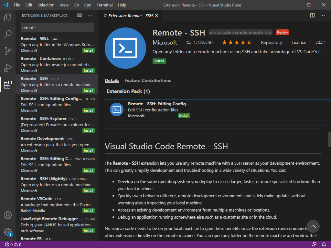The width and height of the screenshot is (331, 248).
Task: Open Extensions panel more actions menu
Action: [90, 15]
